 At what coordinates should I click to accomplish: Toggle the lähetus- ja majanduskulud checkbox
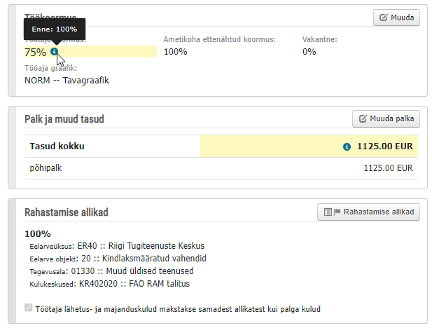[x=28, y=308]
